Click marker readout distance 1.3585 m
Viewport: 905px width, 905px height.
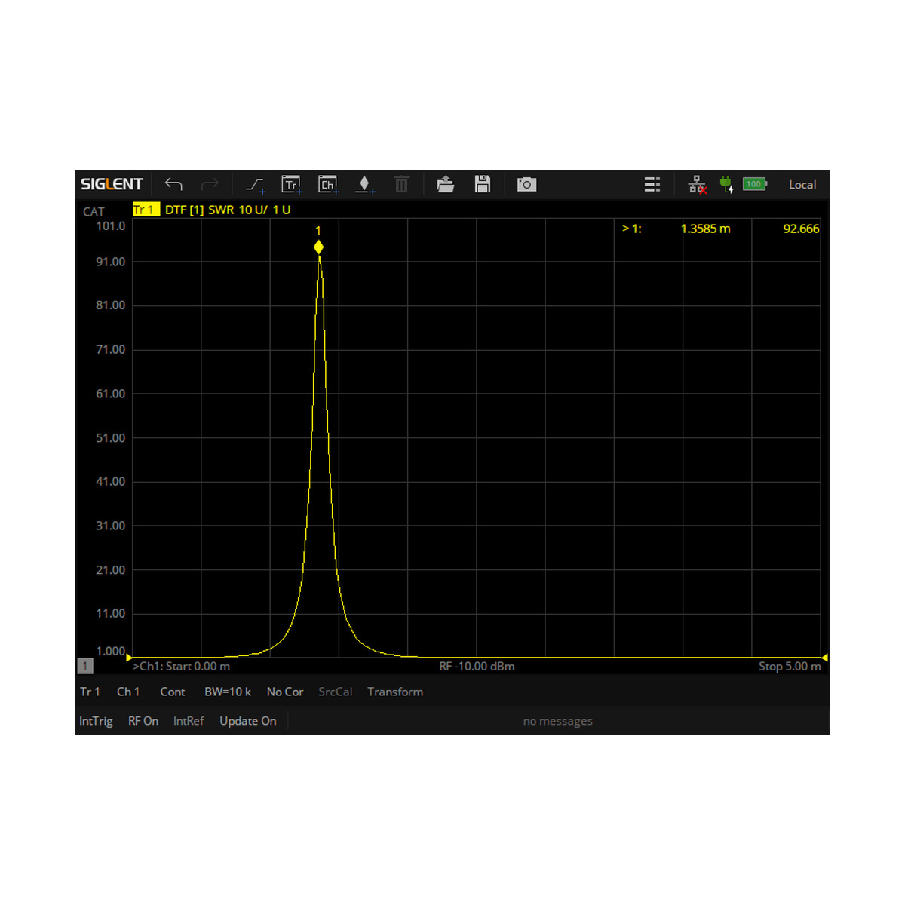(x=706, y=229)
